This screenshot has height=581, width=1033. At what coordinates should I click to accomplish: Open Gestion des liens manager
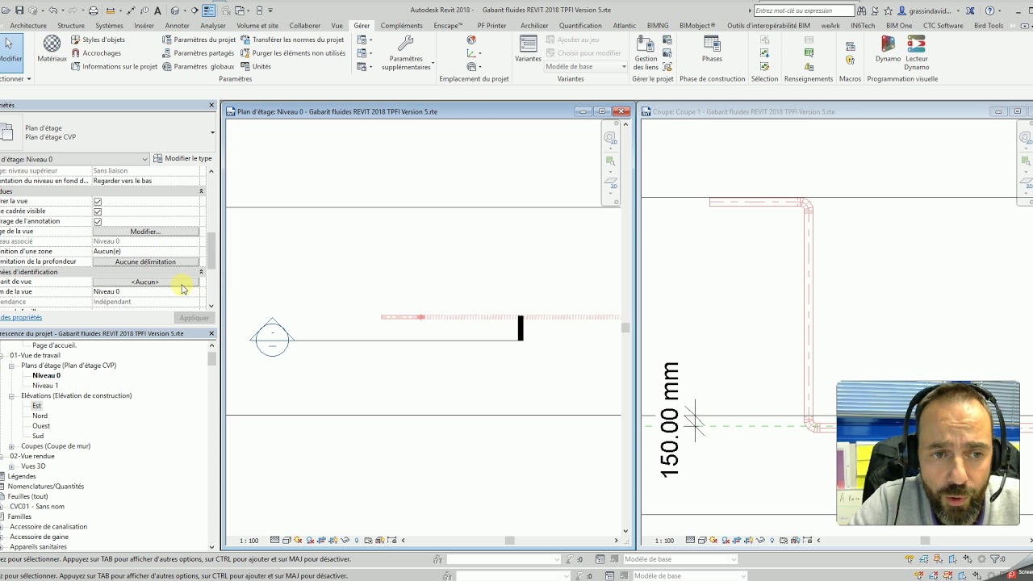click(x=646, y=53)
